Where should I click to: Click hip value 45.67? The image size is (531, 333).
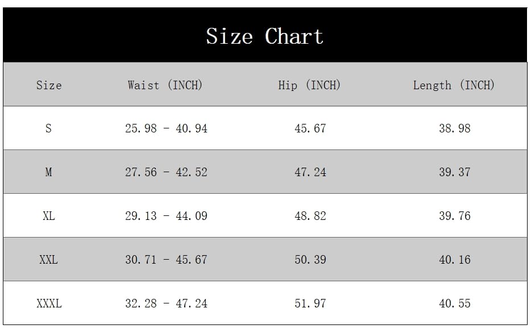click(310, 128)
